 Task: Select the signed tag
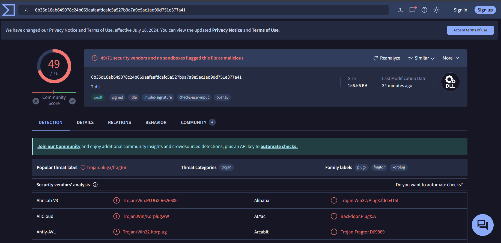pos(117,97)
